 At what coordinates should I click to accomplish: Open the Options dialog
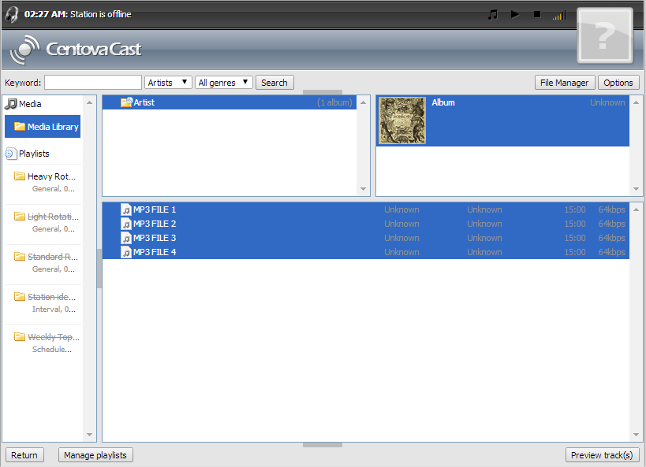(618, 82)
